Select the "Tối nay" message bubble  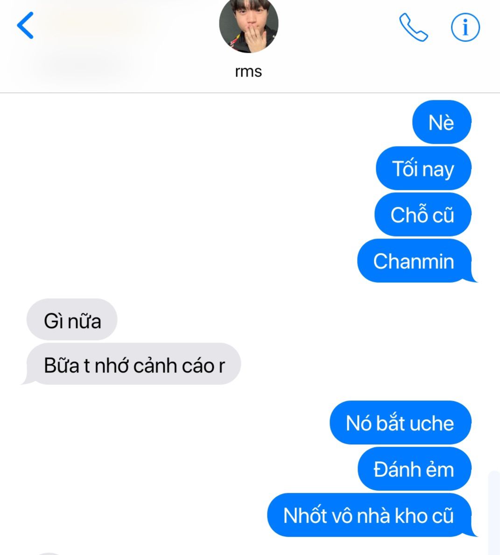tap(423, 169)
